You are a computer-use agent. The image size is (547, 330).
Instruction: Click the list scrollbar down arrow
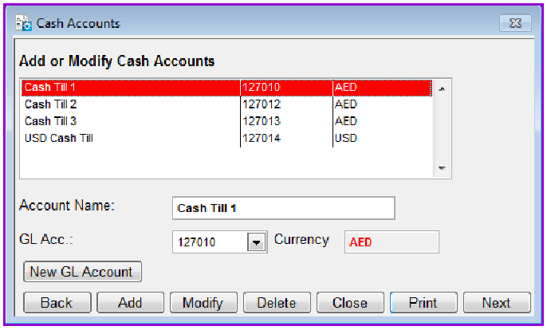(442, 168)
